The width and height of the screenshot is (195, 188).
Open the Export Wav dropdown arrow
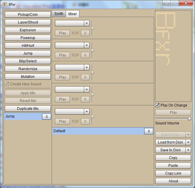coord(188,135)
